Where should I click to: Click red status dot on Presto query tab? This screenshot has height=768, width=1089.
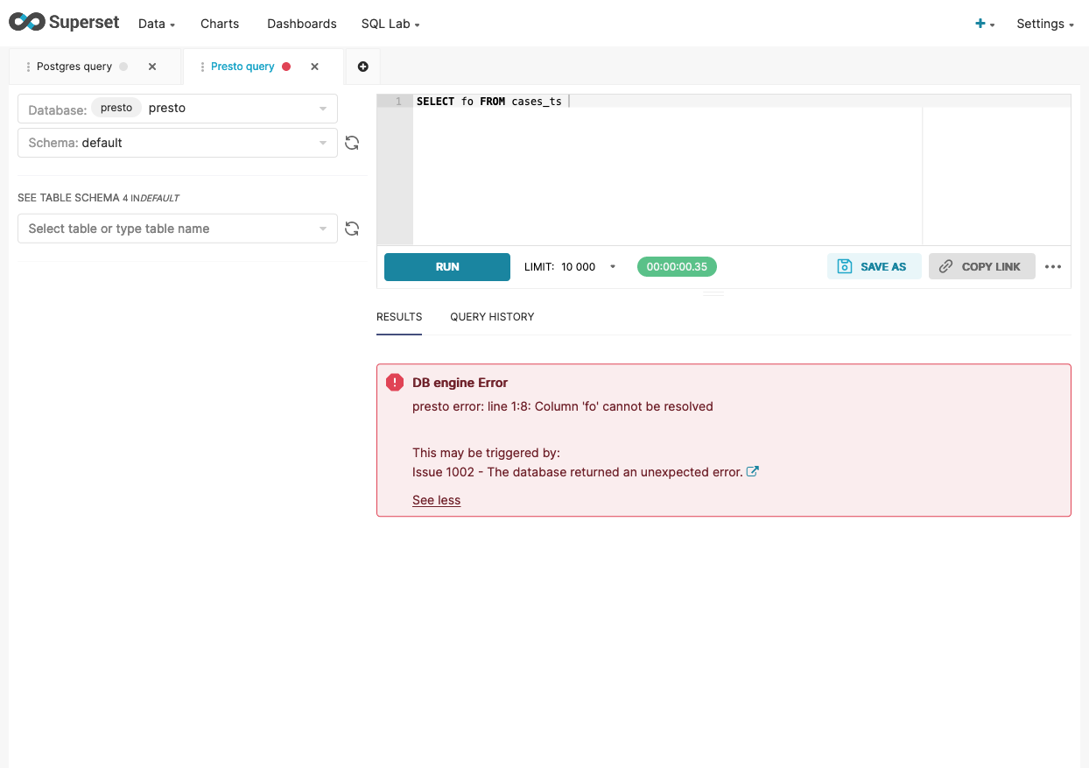click(286, 67)
